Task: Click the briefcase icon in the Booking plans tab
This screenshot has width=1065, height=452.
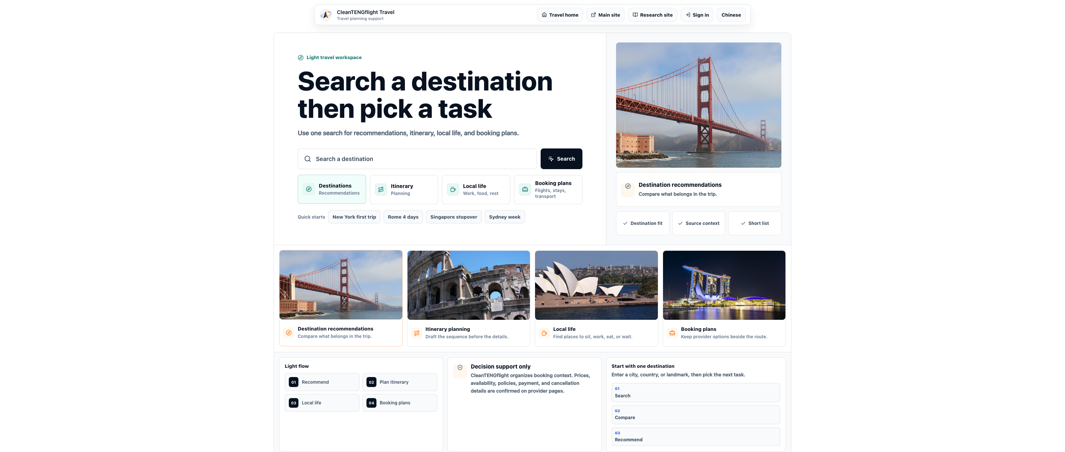Action: point(525,189)
